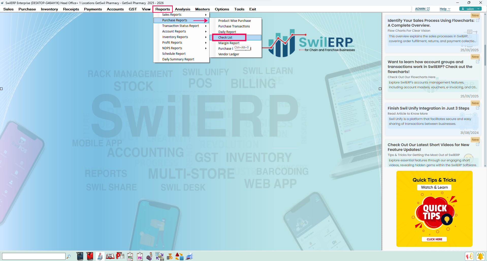Open external link icon on account groups card

tap(478, 62)
